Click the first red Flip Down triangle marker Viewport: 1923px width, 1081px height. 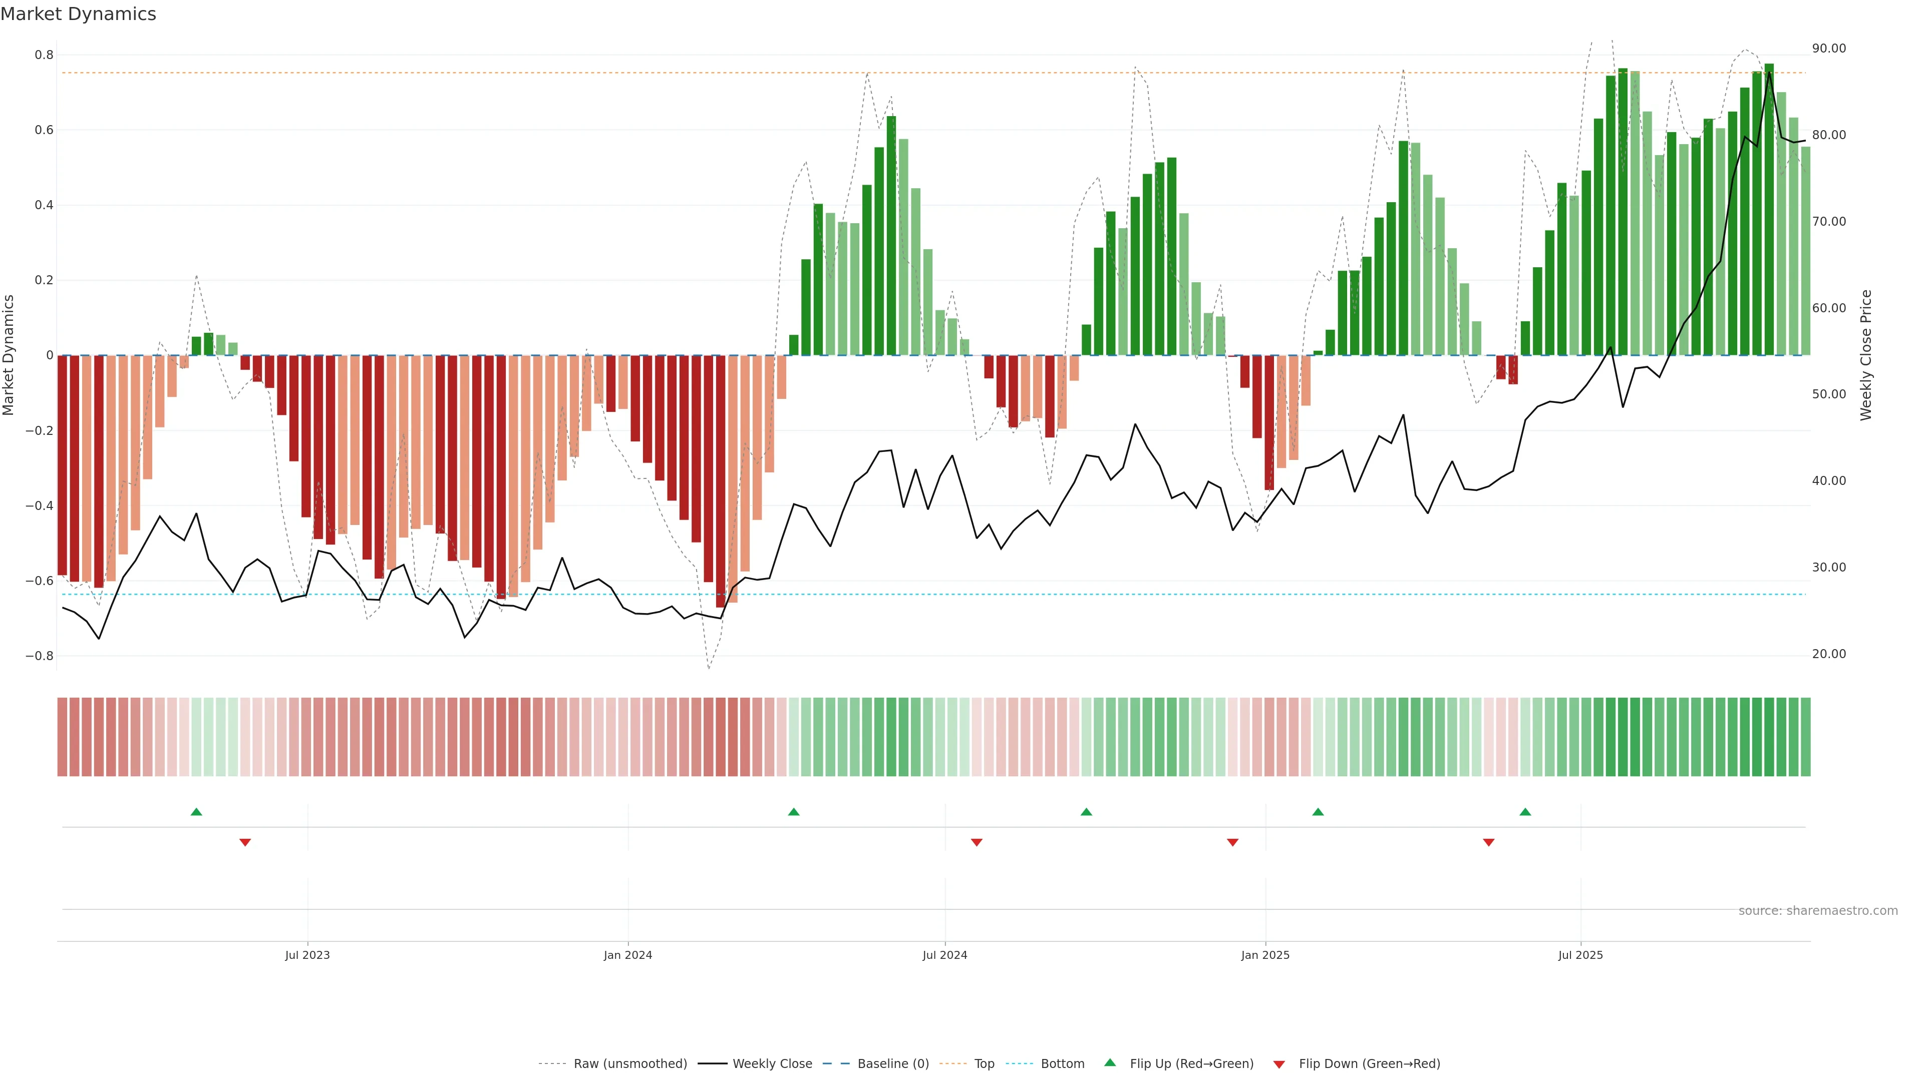coord(245,842)
